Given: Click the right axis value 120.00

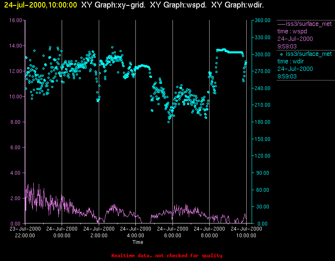Looking at the screenshot, I should pos(262,156).
